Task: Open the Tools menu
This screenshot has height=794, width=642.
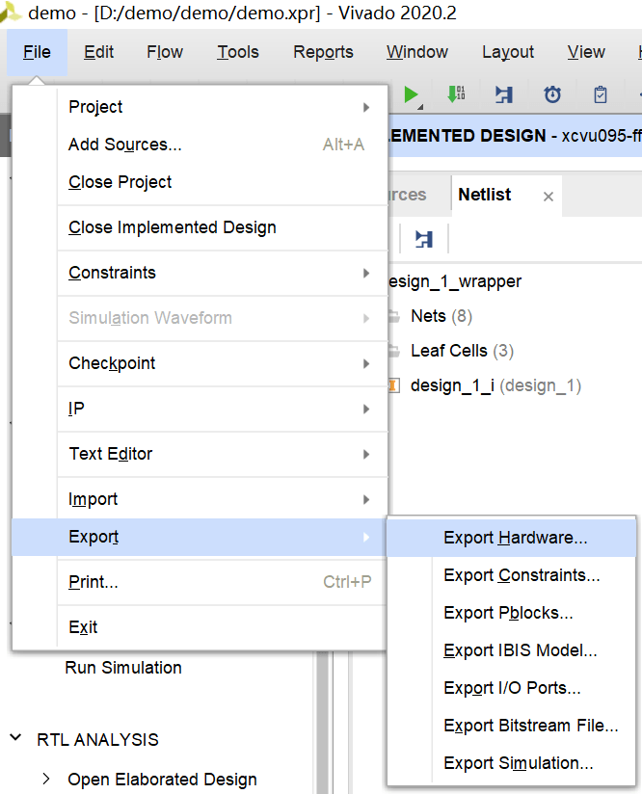Action: tap(237, 52)
